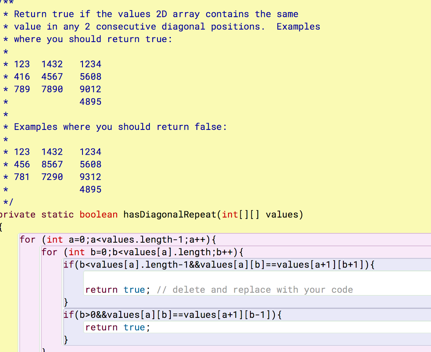The image size is (431, 352).
Task: Click the true-examples matrix value 4567
Action: (x=52, y=77)
